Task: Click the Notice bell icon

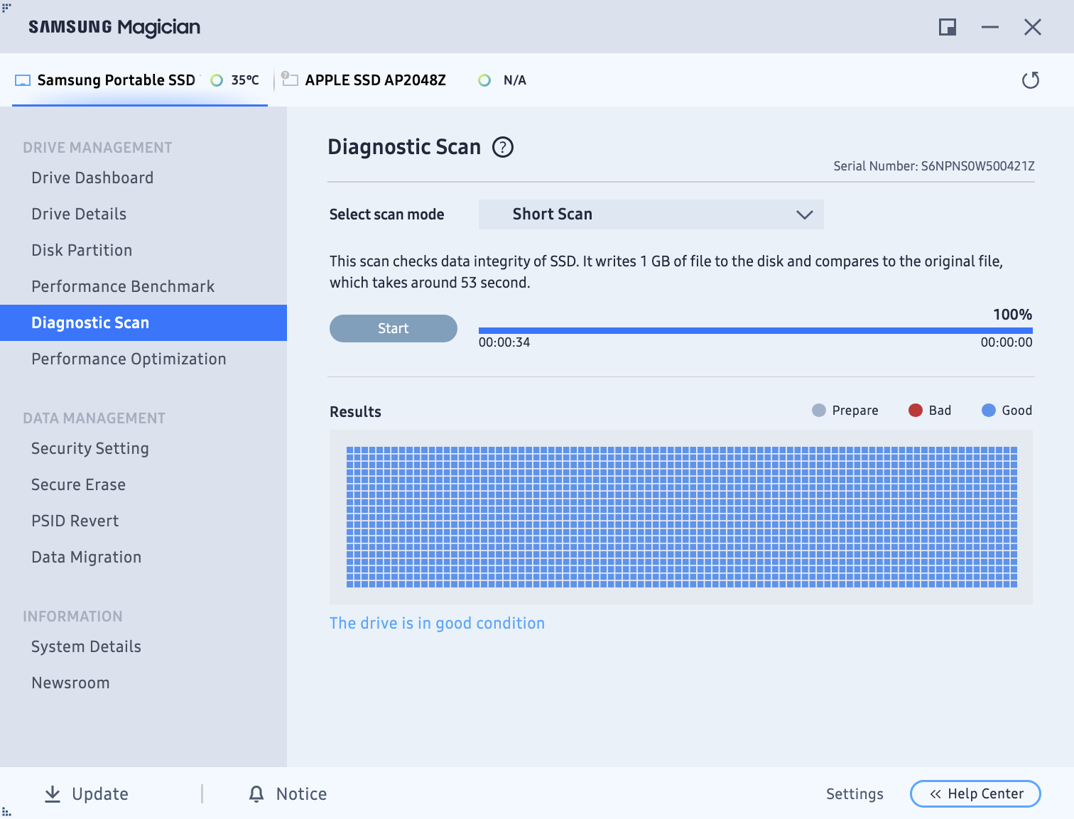Action: (x=256, y=794)
